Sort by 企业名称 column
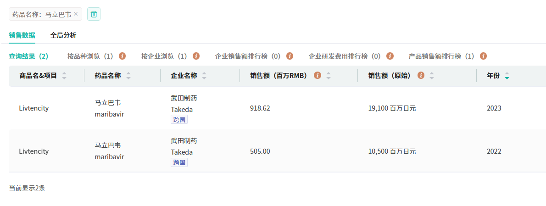 pos(204,76)
